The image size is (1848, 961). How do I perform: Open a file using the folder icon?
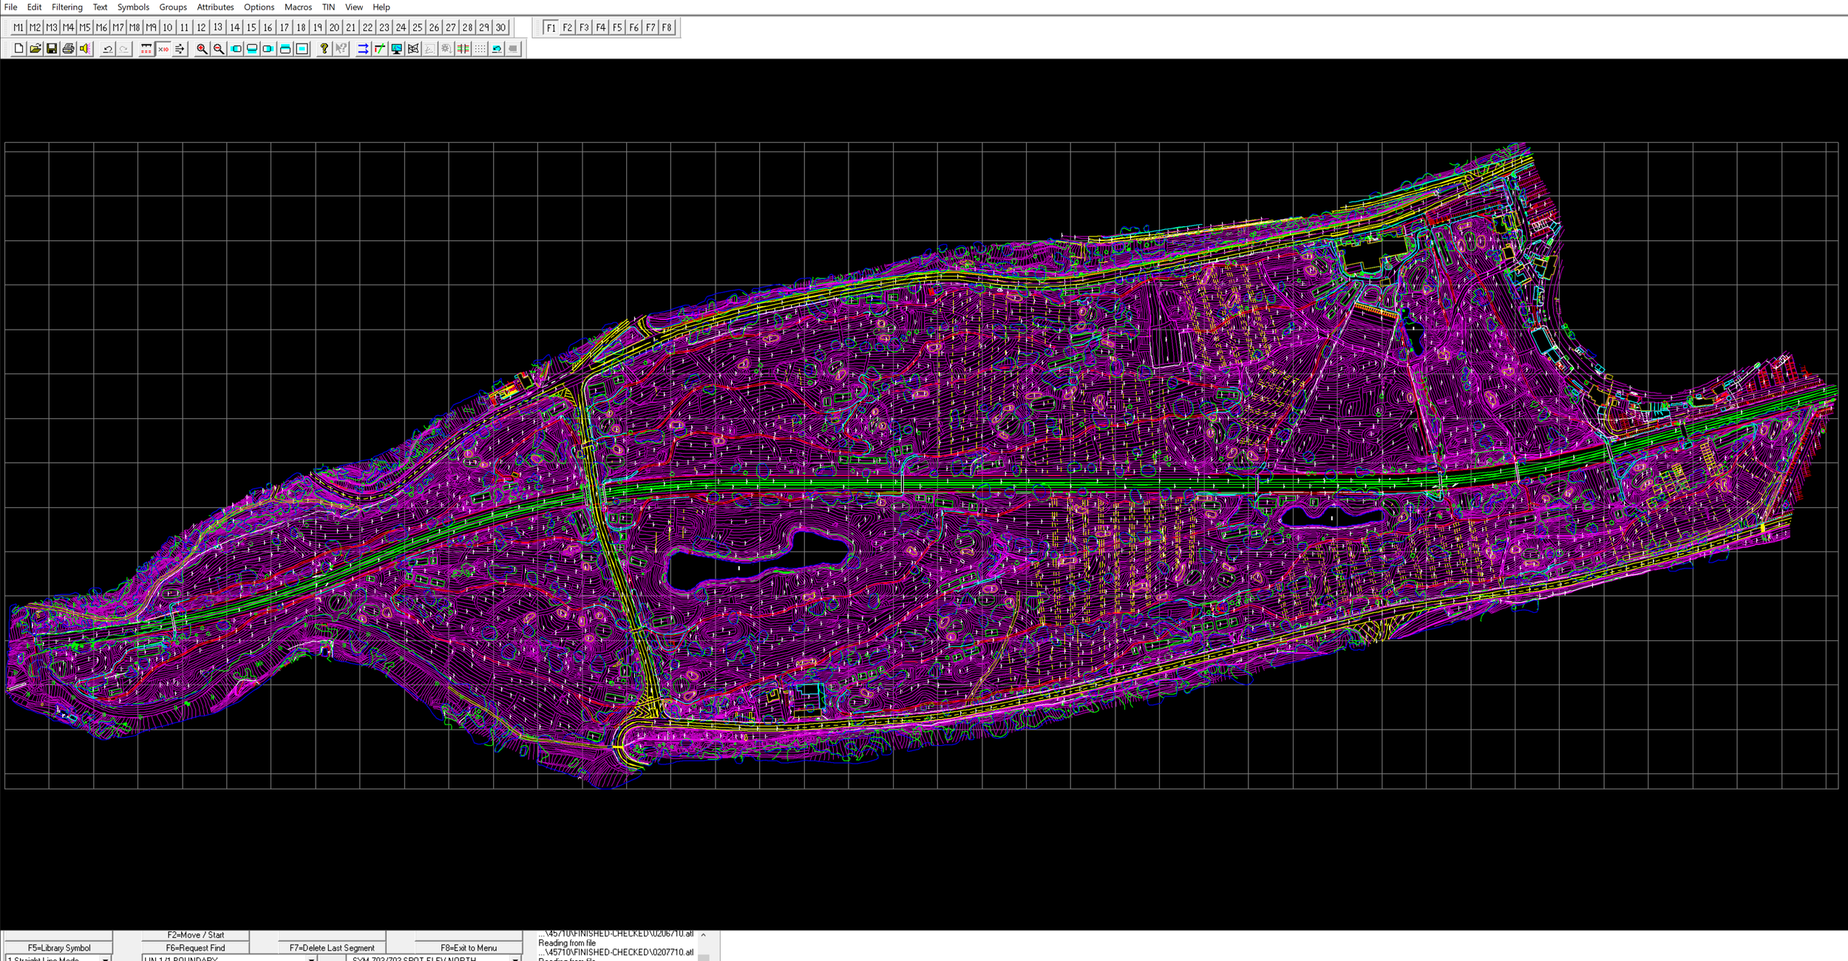click(35, 49)
